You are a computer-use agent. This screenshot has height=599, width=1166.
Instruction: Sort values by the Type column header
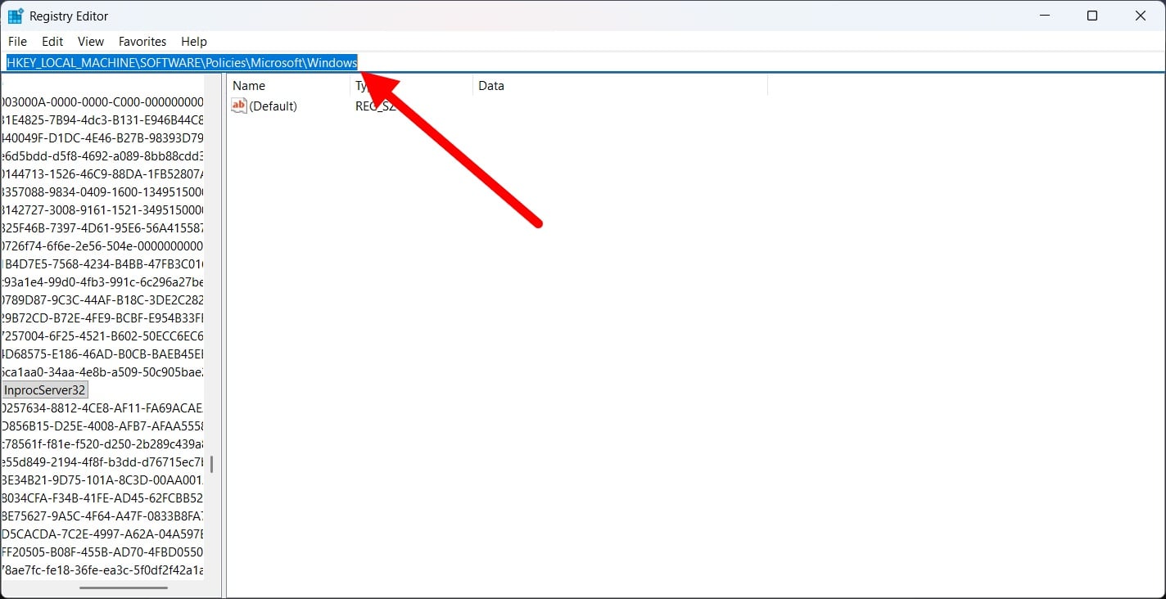pyautogui.click(x=411, y=85)
